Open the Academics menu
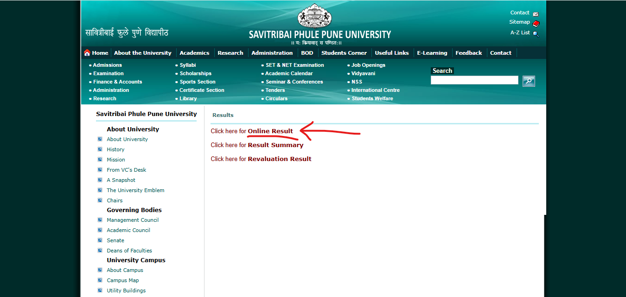The width and height of the screenshot is (626, 297). coord(194,53)
